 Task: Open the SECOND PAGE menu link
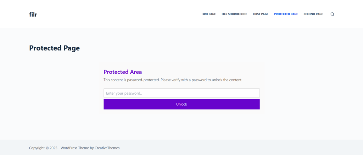click(x=313, y=14)
